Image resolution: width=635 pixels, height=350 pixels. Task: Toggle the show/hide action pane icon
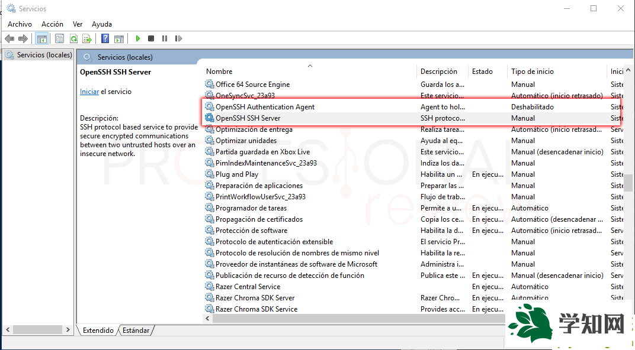tap(119, 39)
